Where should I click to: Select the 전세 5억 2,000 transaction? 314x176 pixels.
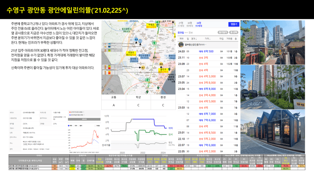tap(207, 139)
